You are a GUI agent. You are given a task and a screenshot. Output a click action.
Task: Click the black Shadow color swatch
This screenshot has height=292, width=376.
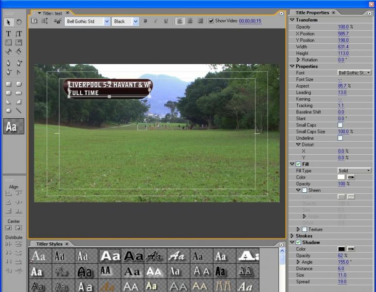tap(341, 249)
